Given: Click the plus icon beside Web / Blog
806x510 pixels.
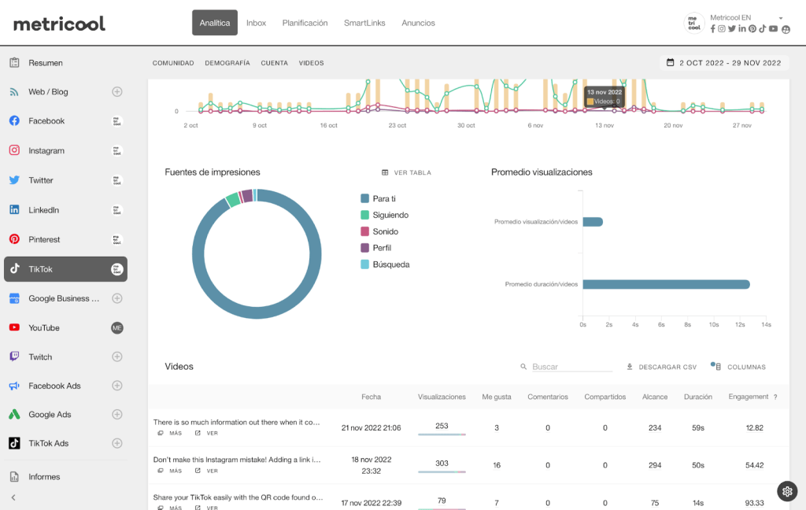Looking at the screenshot, I should (117, 92).
